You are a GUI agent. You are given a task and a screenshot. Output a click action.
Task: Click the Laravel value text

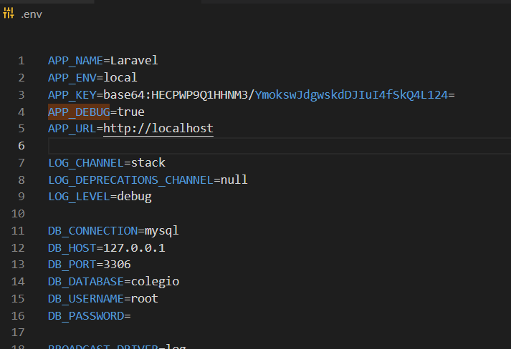pos(134,60)
